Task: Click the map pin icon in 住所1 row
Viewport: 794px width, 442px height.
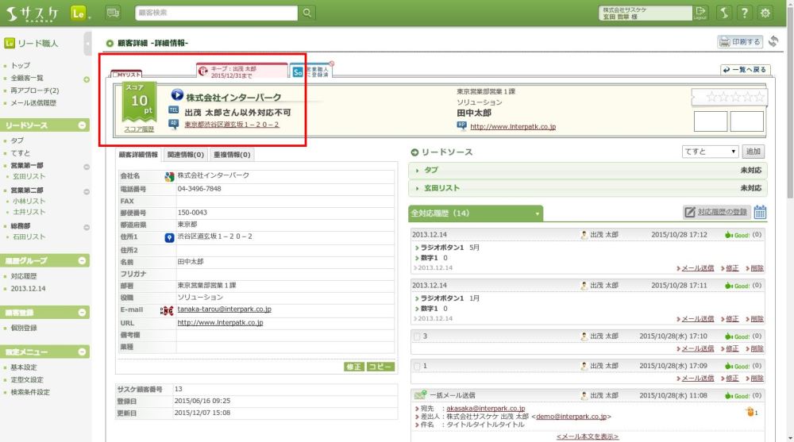Action: (169, 237)
